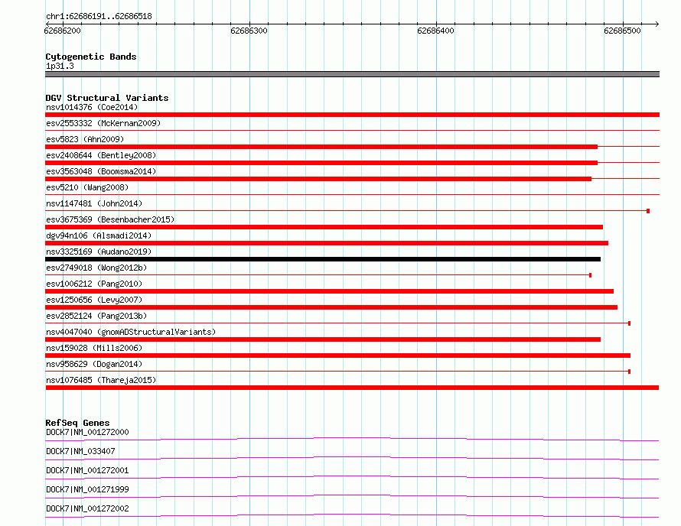Image resolution: width=681 pixels, height=526 pixels.
Task: Select variant nsv159028 (Mills2006) label
Action: [94, 348]
